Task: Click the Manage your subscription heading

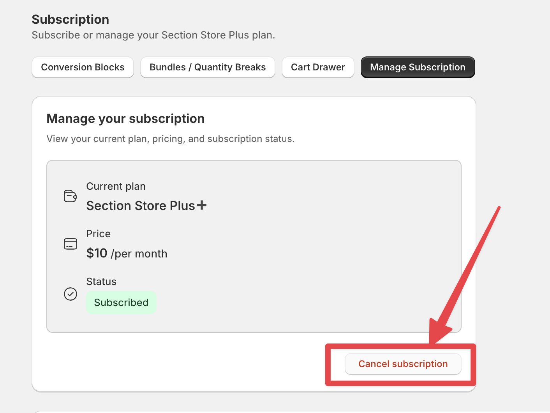Action: pos(125,119)
